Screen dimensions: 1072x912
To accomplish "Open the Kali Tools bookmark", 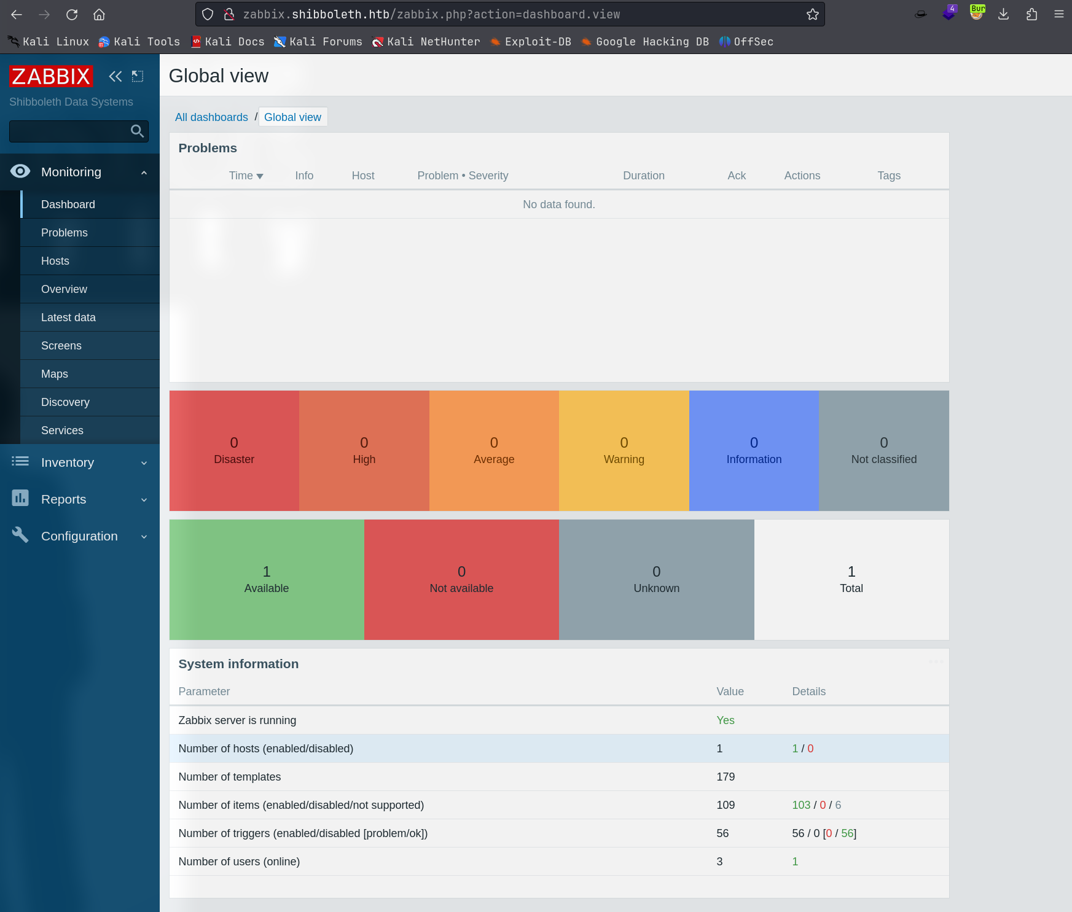I will (139, 41).
